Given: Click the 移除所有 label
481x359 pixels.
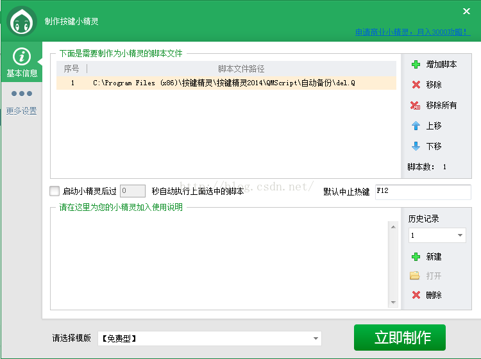Looking at the screenshot, I should (441, 106).
